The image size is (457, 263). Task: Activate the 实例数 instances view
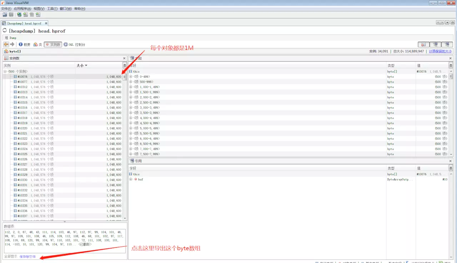coord(53,45)
